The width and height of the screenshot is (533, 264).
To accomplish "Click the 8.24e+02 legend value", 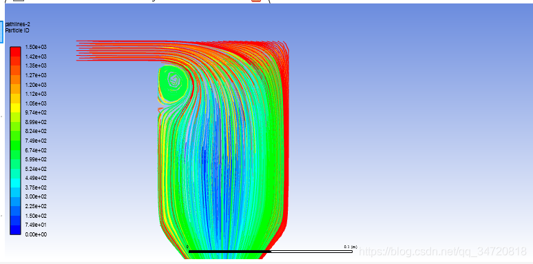I will coord(36,132).
